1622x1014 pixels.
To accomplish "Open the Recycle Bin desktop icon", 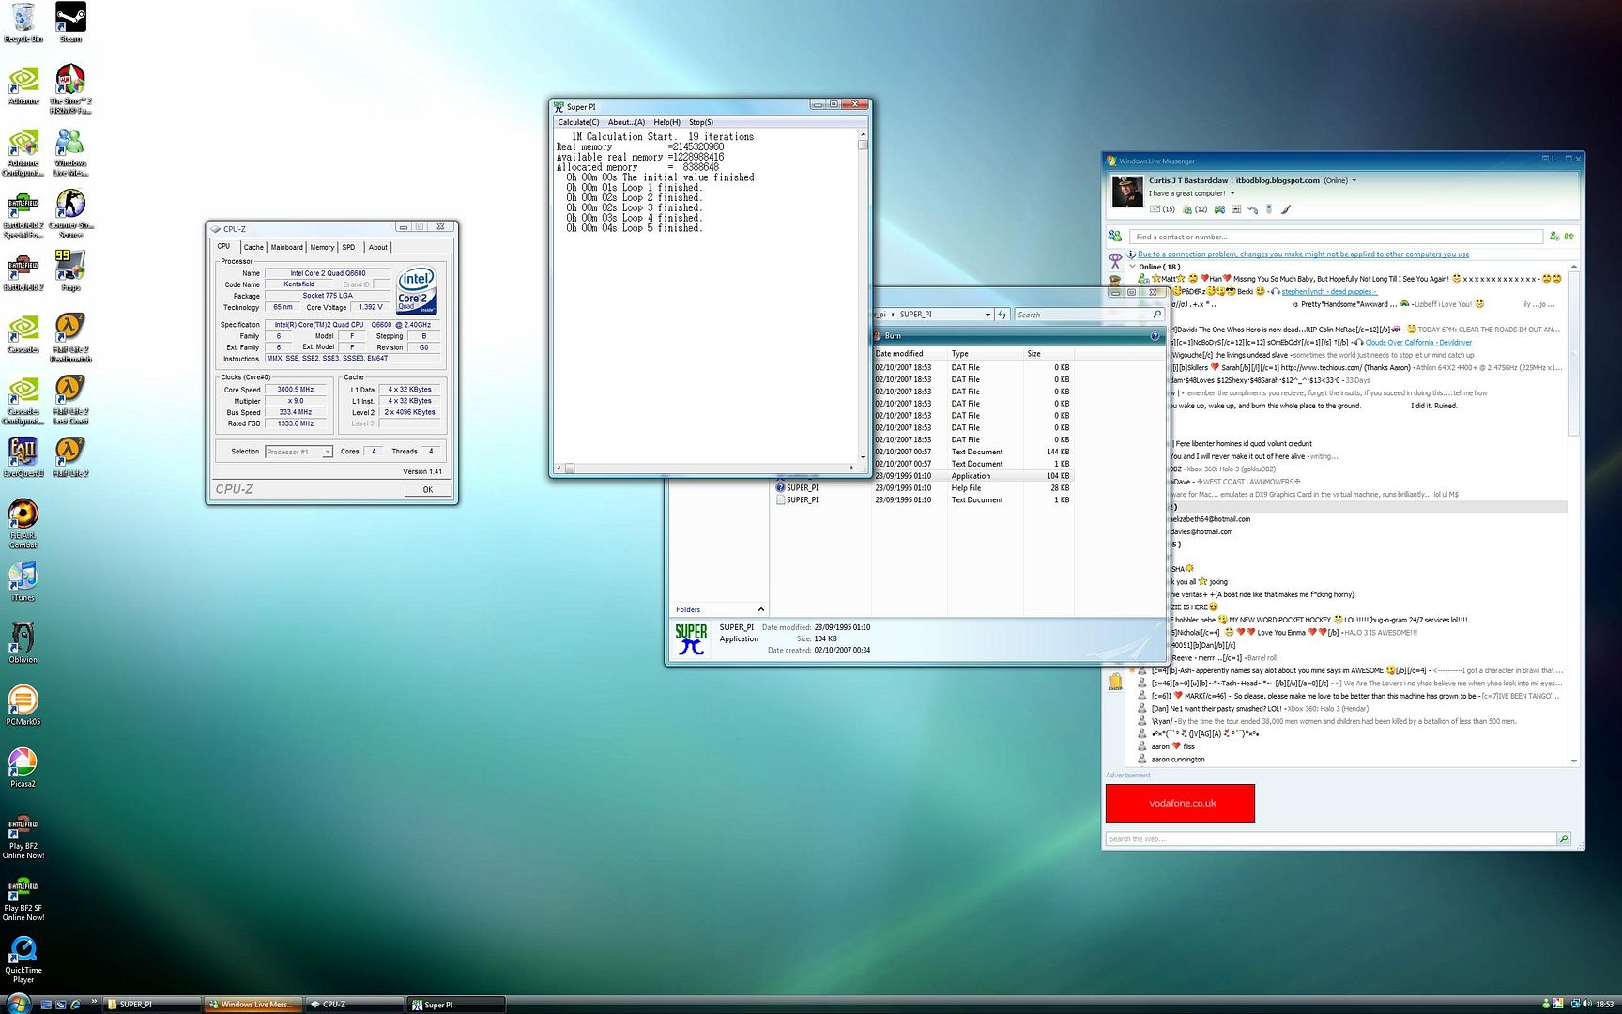I will pyautogui.click(x=23, y=23).
